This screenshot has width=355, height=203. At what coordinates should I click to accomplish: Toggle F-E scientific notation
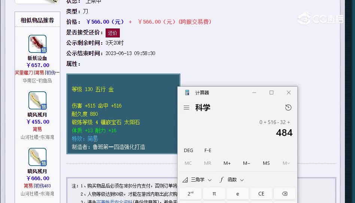208,151
